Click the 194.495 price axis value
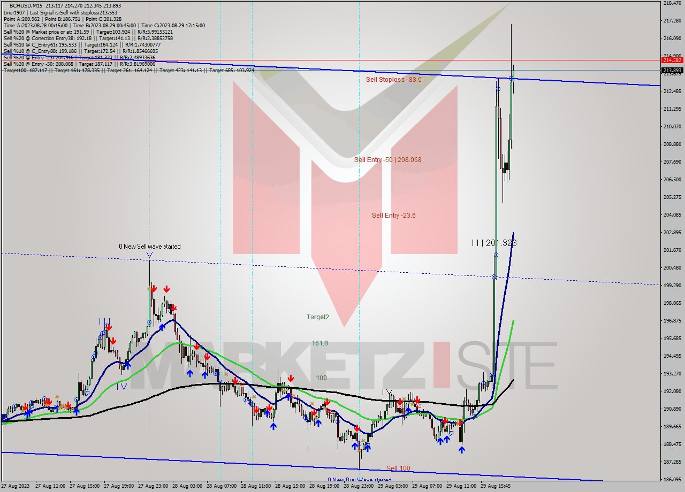Viewport: 685px width, 492px height. click(672, 356)
